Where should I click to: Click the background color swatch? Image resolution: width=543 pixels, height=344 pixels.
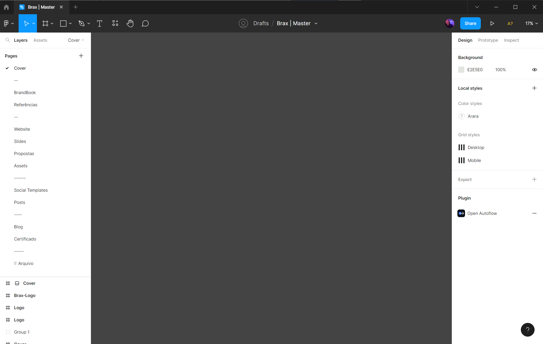(x=461, y=70)
